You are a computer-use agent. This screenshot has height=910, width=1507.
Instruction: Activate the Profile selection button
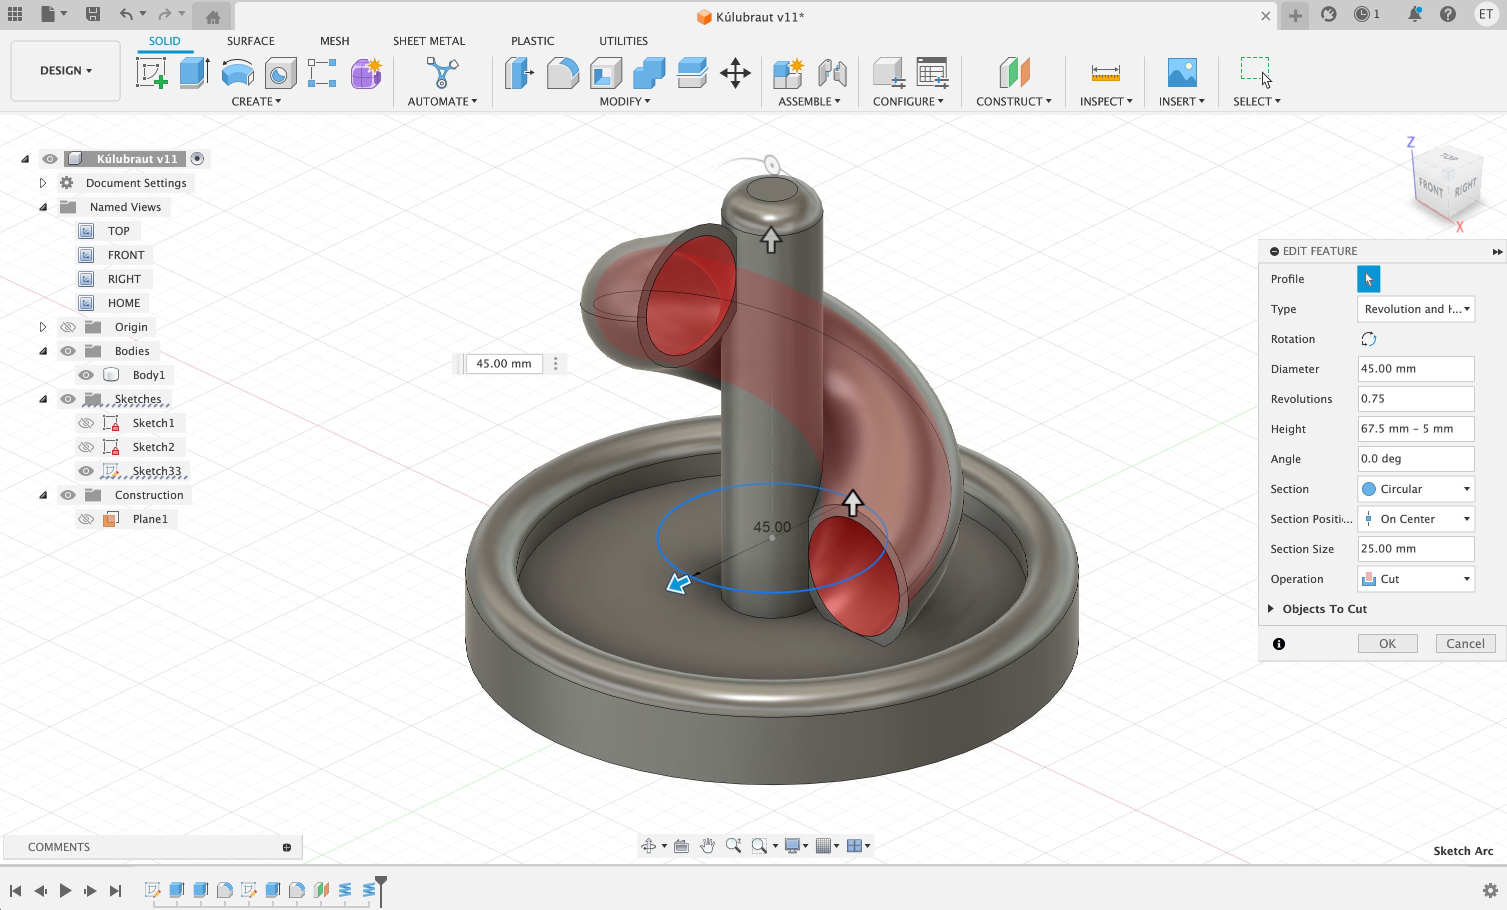[1369, 279]
